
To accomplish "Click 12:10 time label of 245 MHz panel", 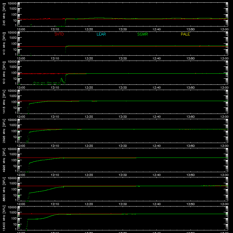I will 55,29.
